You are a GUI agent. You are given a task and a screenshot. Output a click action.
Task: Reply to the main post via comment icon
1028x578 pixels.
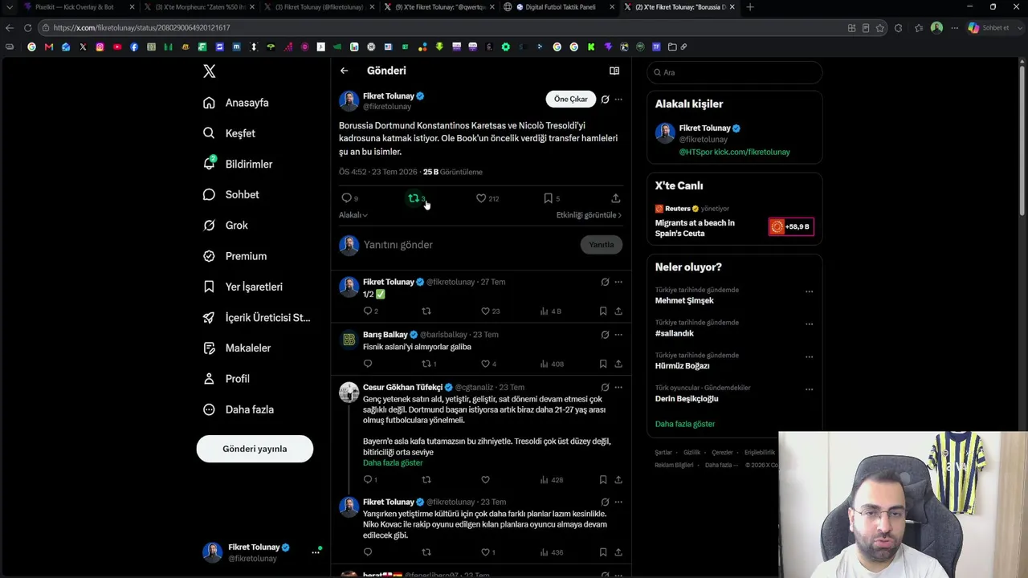click(x=347, y=198)
